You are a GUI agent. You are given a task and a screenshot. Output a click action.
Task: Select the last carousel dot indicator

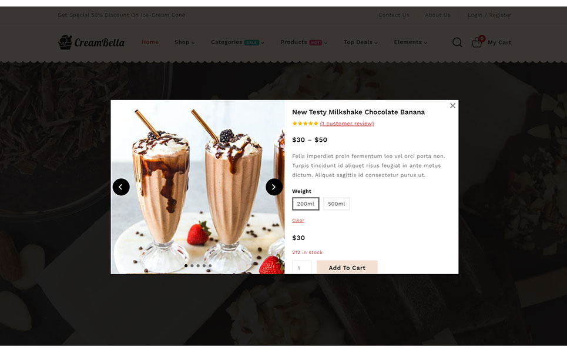click(210, 266)
